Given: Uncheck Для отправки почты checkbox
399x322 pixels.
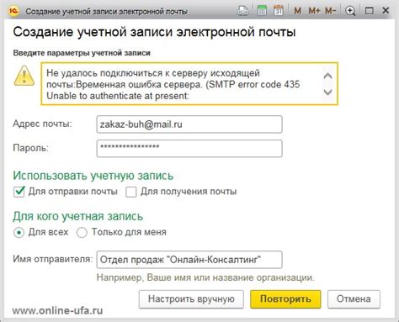Looking at the screenshot, I should point(19,192).
